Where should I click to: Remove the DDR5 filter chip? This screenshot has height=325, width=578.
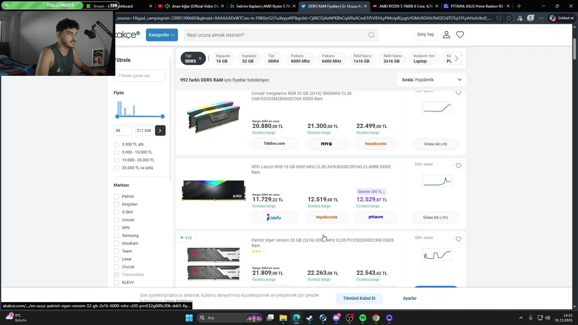200,59
